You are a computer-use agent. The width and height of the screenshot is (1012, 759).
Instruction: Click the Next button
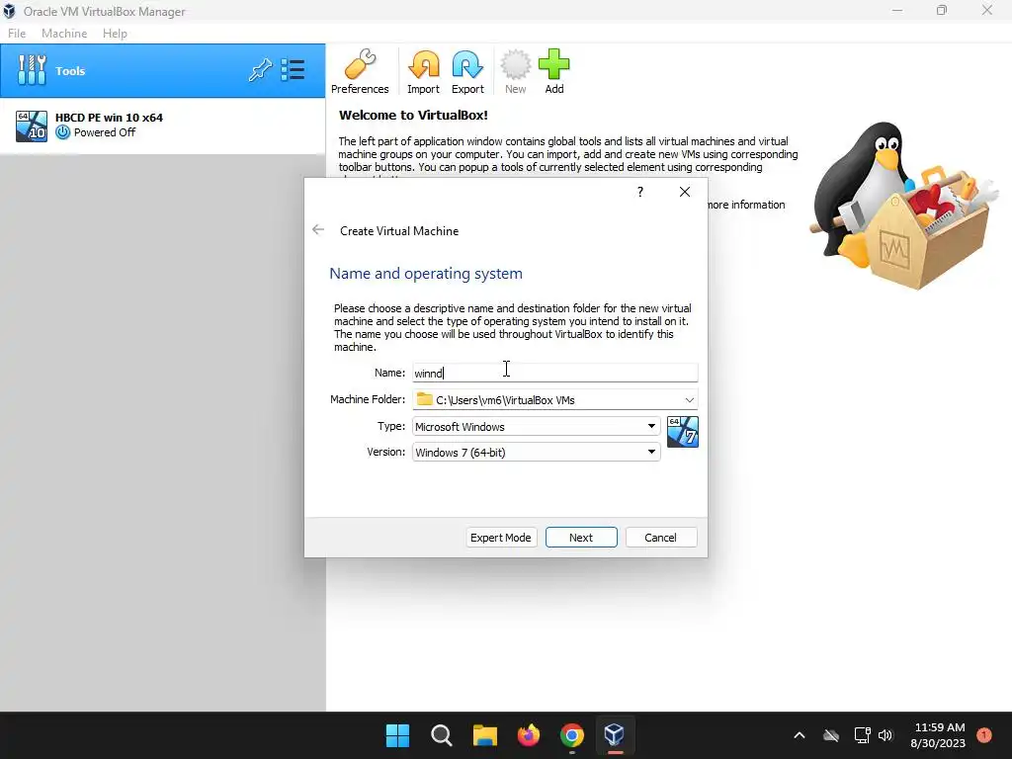click(581, 537)
